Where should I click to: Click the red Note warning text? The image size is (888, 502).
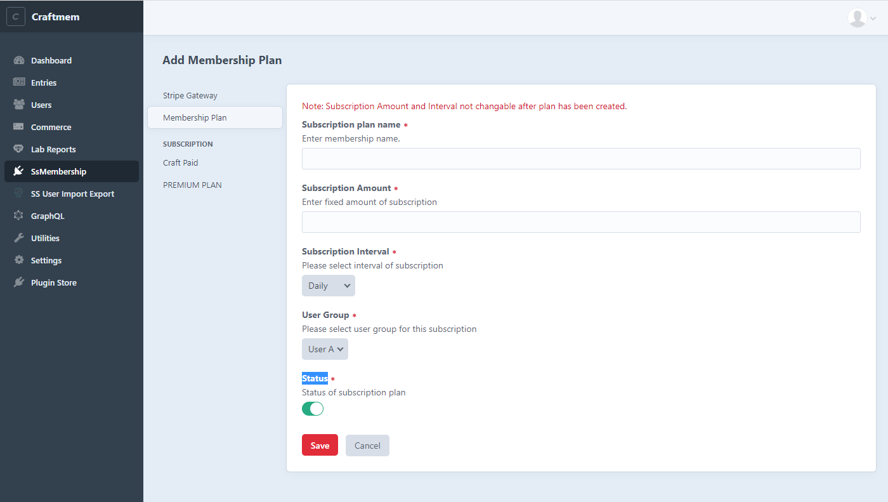(x=464, y=106)
